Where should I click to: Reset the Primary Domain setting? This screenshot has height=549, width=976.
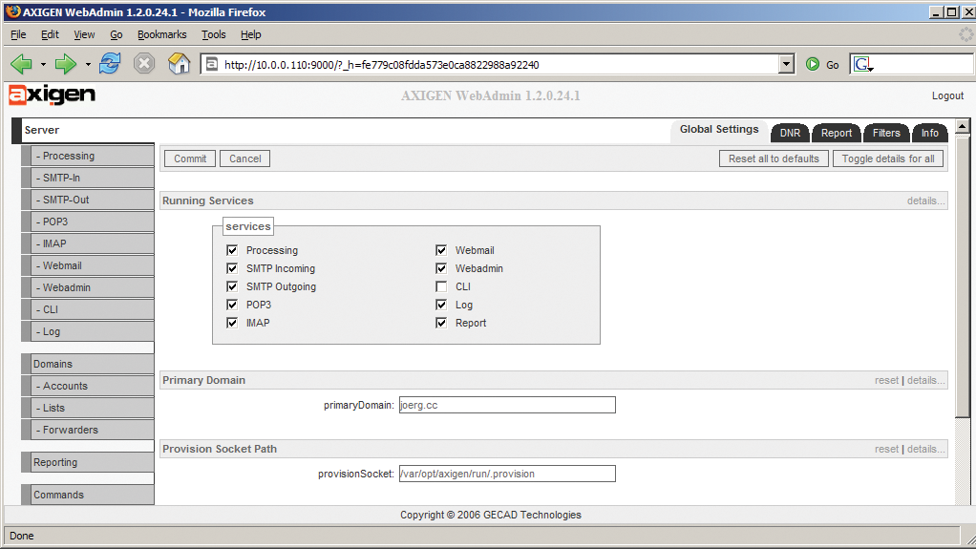click(x=886, y=380)
